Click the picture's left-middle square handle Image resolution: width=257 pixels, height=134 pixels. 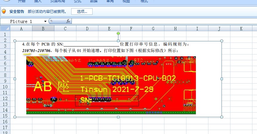tap(15, 79)
